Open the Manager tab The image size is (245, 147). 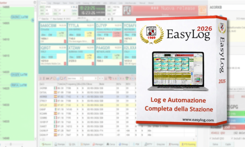56,3
